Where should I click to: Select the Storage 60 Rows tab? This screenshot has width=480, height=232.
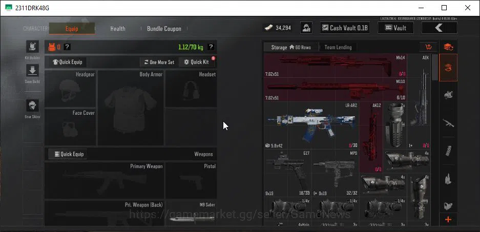coord(291,47)
